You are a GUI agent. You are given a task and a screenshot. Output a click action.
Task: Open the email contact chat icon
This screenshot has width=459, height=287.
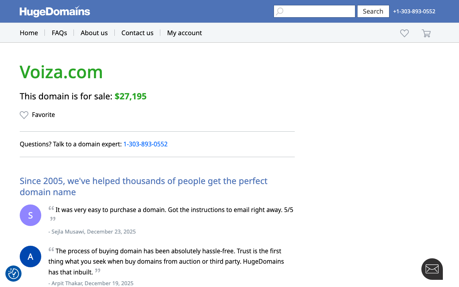click(432, 269)
